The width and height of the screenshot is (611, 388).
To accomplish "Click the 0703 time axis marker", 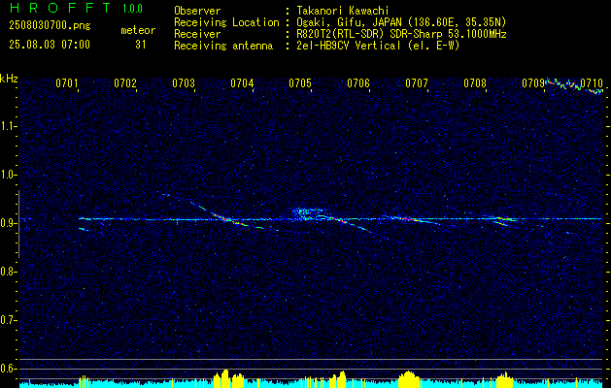I will click(184, 82).
